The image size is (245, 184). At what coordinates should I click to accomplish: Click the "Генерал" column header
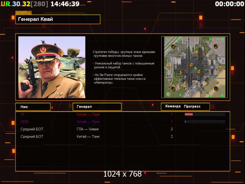(x=97, y=107)
